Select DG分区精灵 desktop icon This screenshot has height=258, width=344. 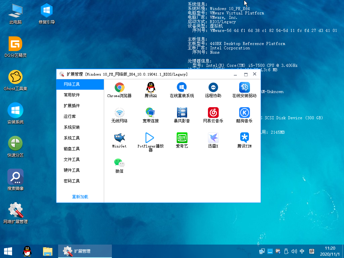15,47
